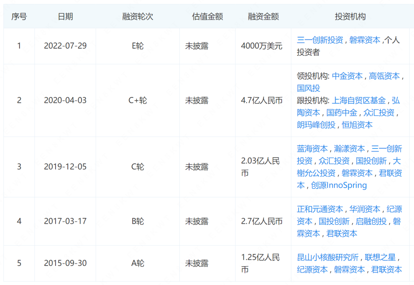
Task: Open the 国风投 investor link
Action: [308, 88]
